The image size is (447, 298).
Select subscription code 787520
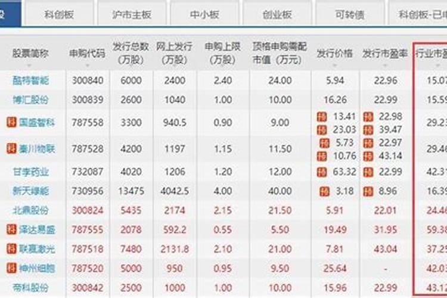(88, 268)
